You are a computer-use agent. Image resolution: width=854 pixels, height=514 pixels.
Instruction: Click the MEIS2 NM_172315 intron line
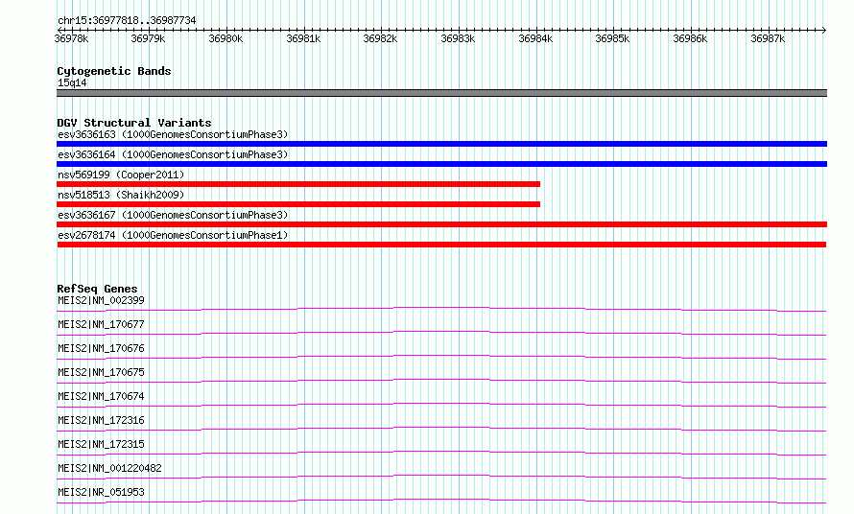pos(441,453)
